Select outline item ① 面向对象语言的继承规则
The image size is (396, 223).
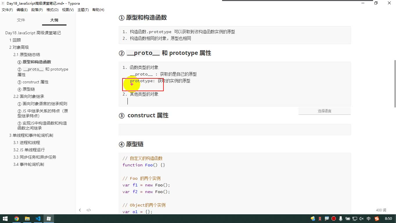(x=42, y=104)
